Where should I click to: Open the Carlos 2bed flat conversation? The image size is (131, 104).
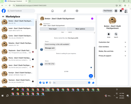point(18,37)
